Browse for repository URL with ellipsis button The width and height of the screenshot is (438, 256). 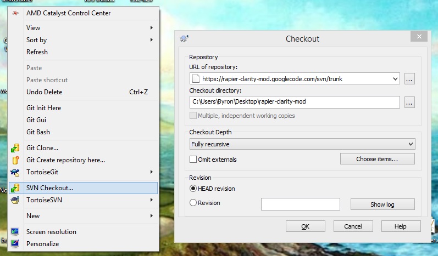409,79
